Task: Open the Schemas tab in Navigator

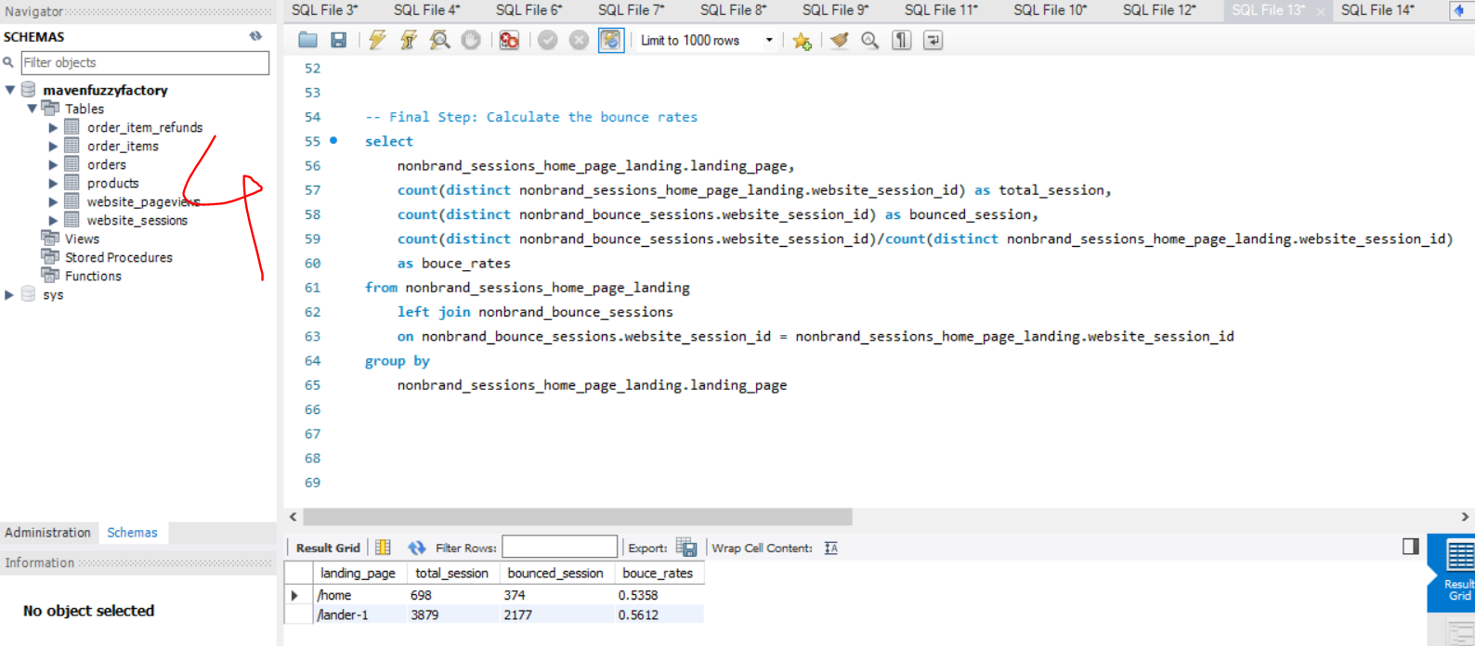Action: pos(132,533)
